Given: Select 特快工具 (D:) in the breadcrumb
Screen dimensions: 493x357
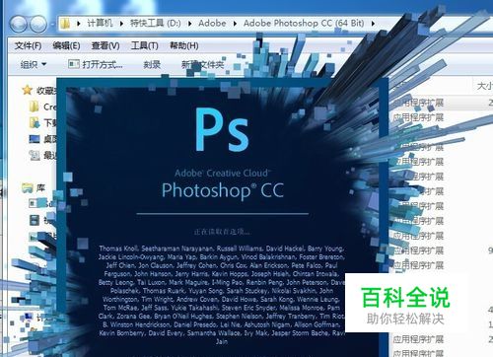Looking at the screenshot, I should [155, 23].
